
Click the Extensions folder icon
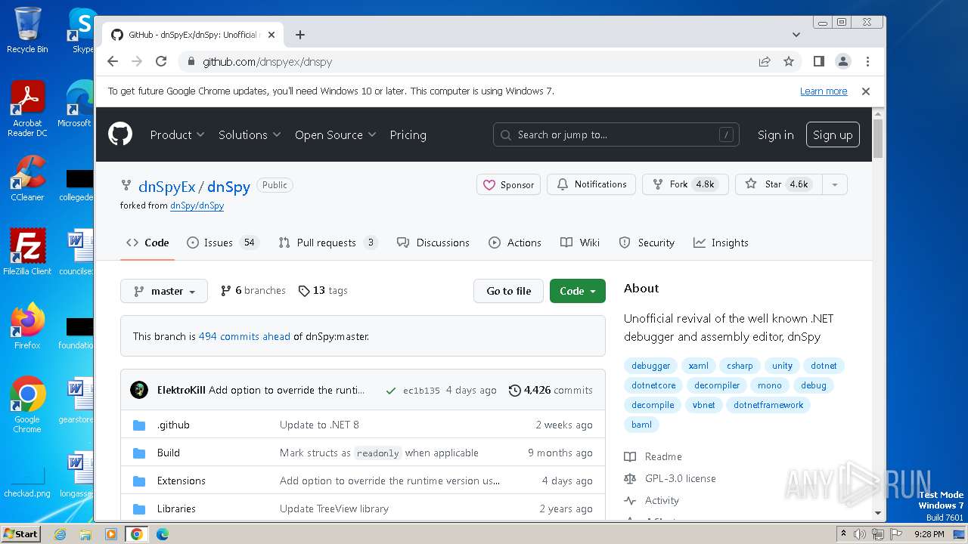click(x=139, y=481)
